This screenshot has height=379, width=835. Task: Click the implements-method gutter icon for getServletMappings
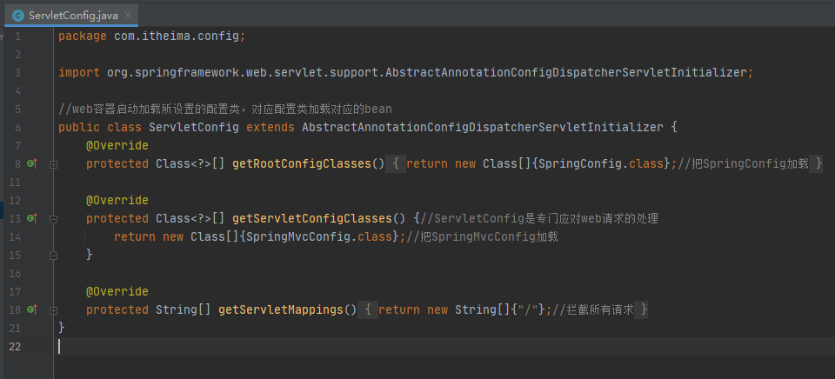coord(32,309)
